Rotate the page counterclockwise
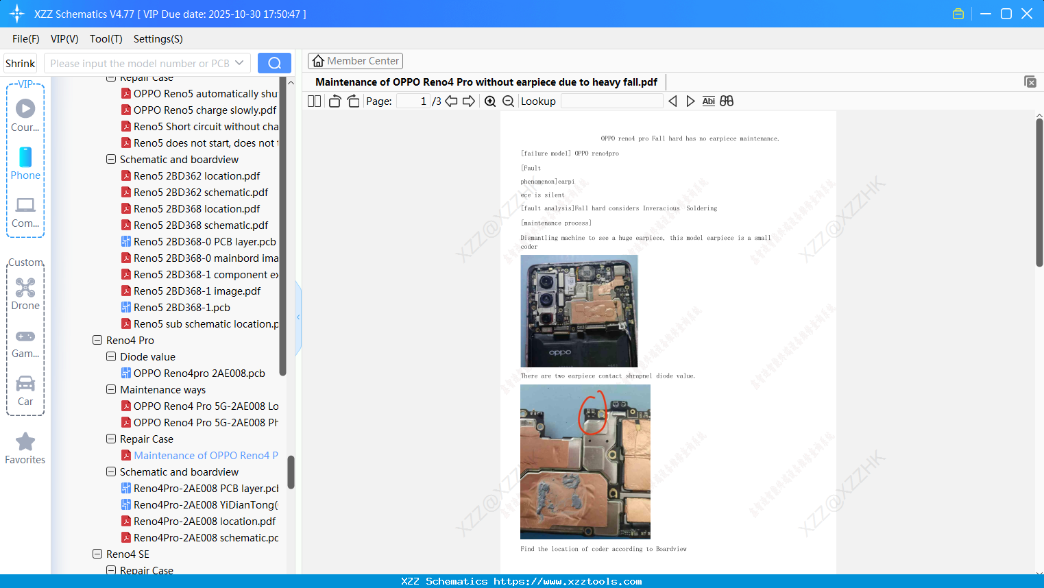The height and width of the screenshot is (588, 1044). (335, 101)
